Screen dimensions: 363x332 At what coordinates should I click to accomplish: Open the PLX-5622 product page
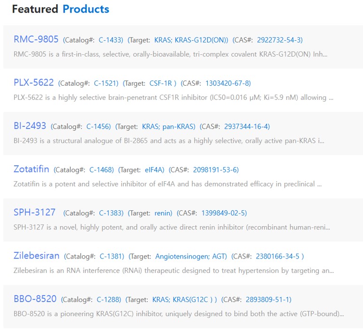coord(34,83)
